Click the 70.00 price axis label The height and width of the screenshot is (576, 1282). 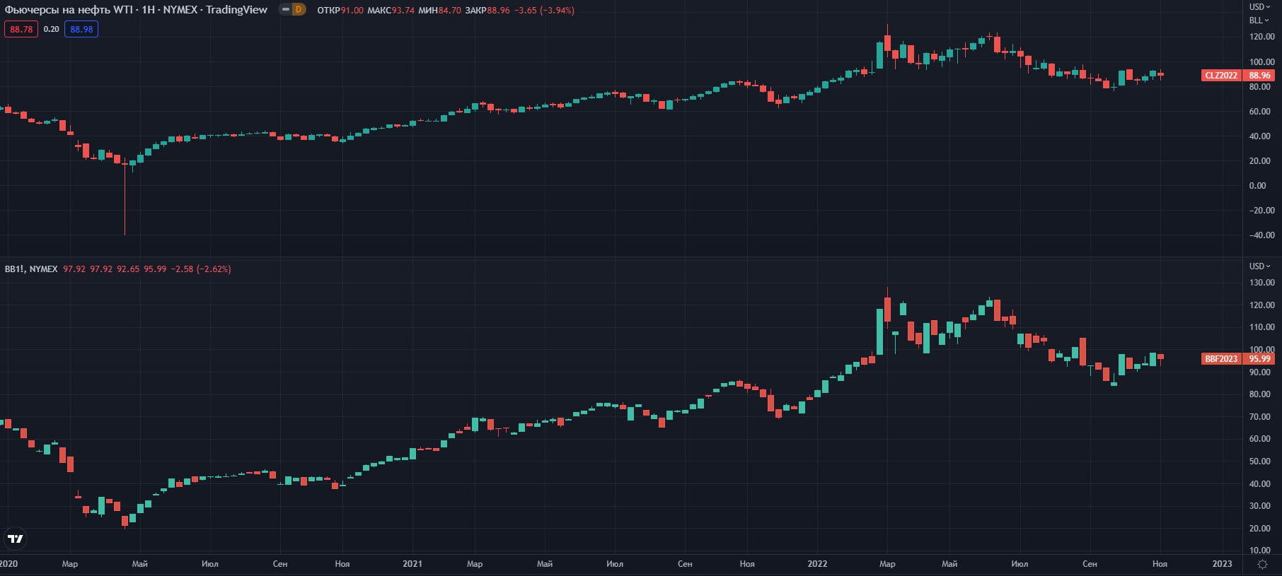click(x=1260, y=417)
